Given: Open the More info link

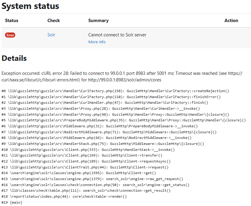Looking at the screenshot, I should [97, 42].
